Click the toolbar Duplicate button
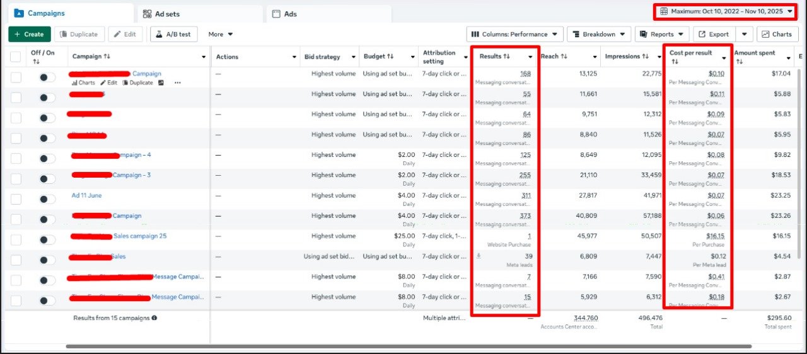This screenshot has height=354, width=807. click(x=79, y=34)
